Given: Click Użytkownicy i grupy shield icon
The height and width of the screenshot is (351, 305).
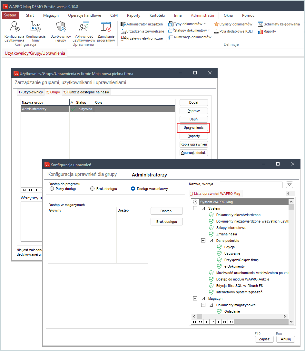Looking at the screenshot, I should (x=61, y=27).
